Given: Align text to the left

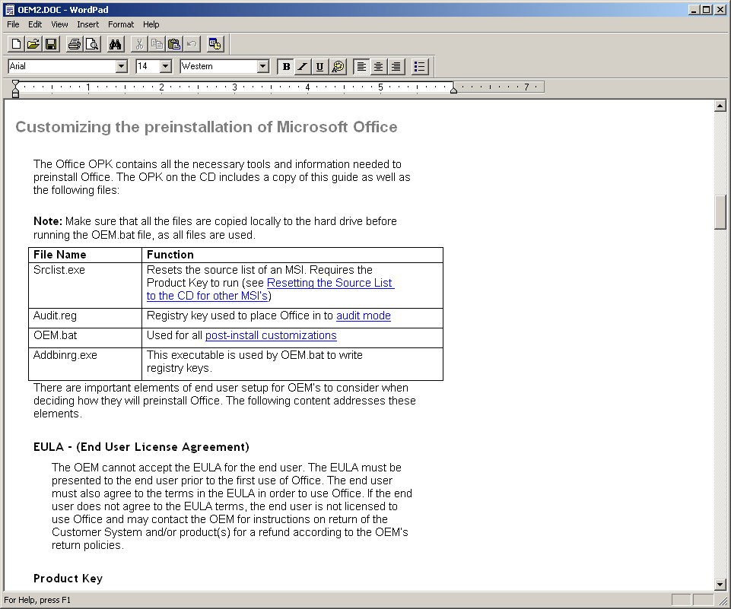Looking at the screenshot, I should click(361, 67).
